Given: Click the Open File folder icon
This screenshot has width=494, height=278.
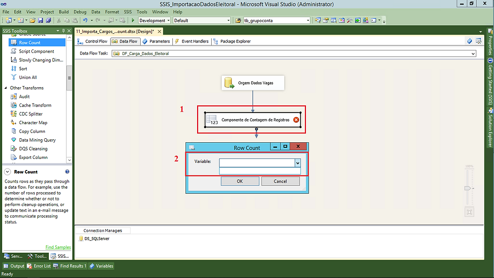Looking at the screenshot, I should point(32,21).
